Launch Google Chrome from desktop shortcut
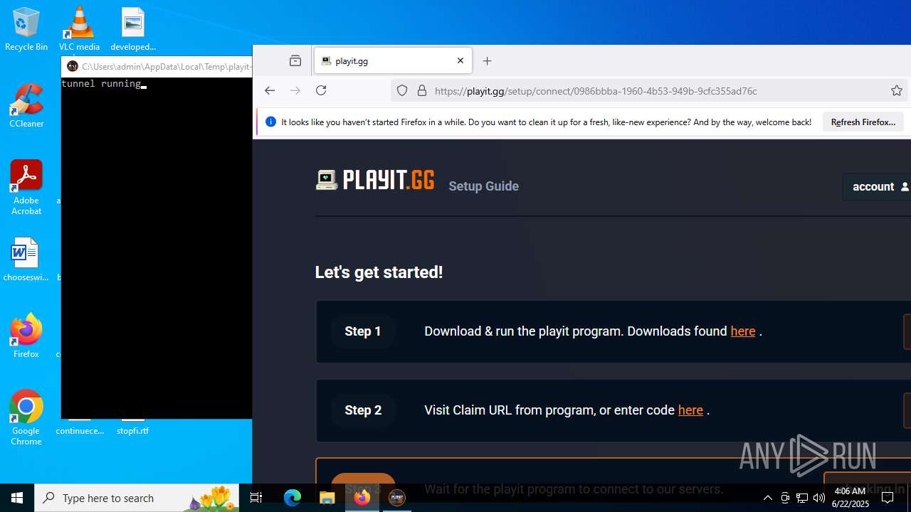911x512 pixels. (26, 417)
